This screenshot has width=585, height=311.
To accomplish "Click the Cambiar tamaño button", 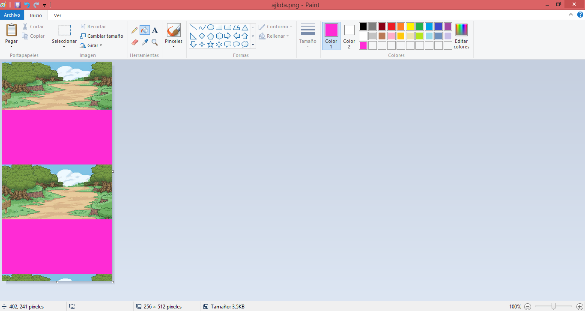I will 101,36.
